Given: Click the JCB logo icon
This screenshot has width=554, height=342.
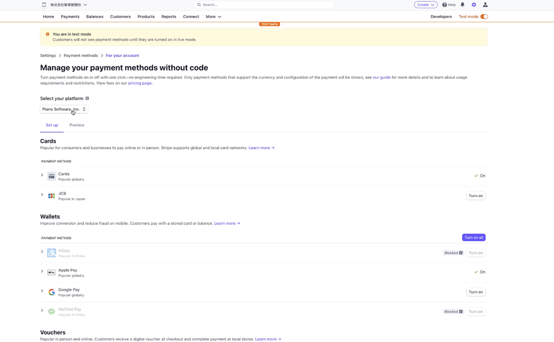Looking at the screenshot, I should coord(52,196).
